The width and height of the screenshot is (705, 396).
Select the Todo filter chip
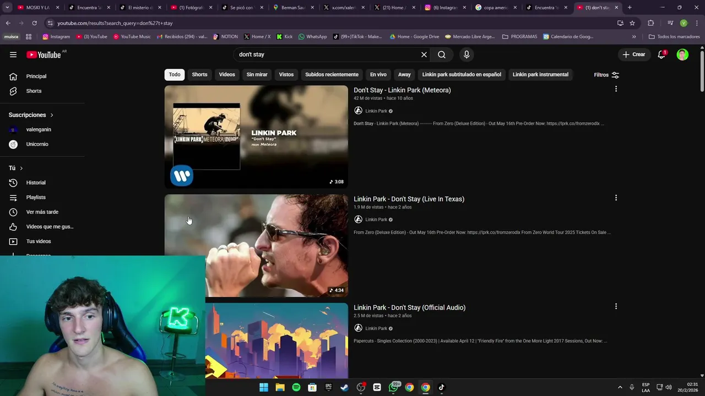coord(175,75)
